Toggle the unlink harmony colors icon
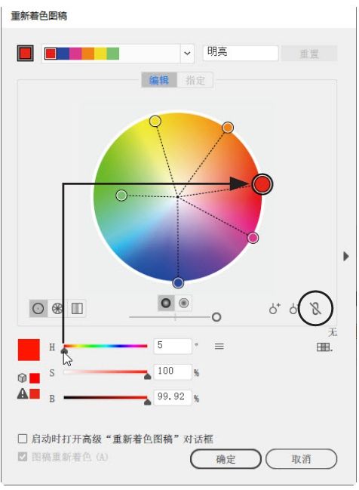359x490 pixels. pos(315,309)
